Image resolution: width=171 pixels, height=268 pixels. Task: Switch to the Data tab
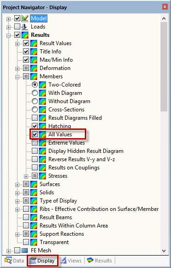[x=14, y=261]
